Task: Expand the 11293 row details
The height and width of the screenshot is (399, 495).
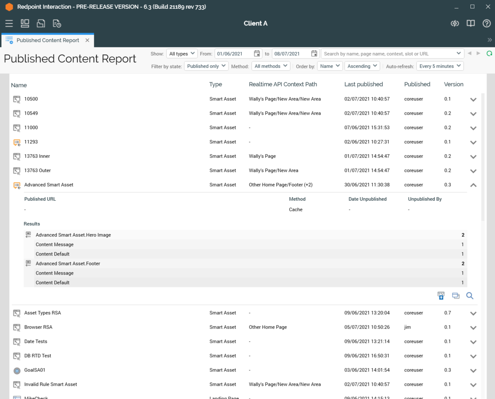Action: 473,142
